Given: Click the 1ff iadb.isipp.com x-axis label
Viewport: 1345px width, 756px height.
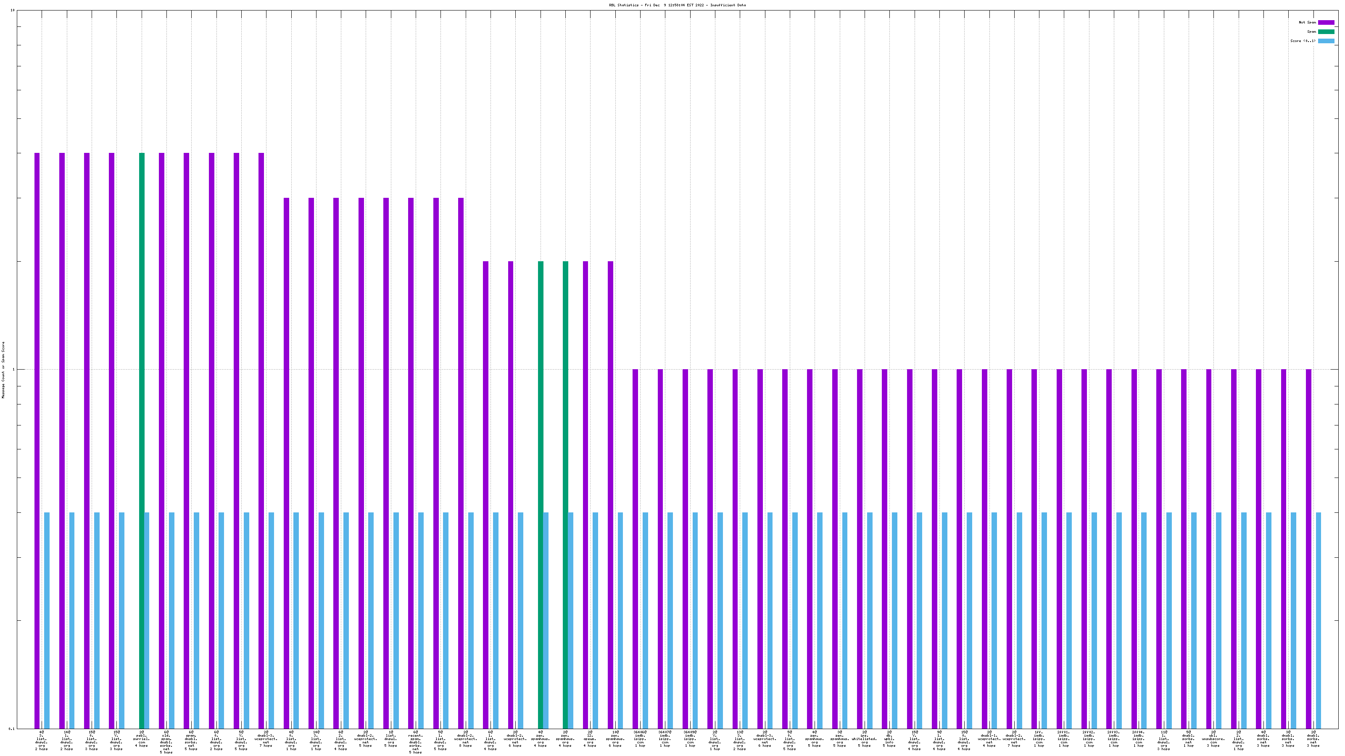Looking at the screenshot, I should point(1039,739).
